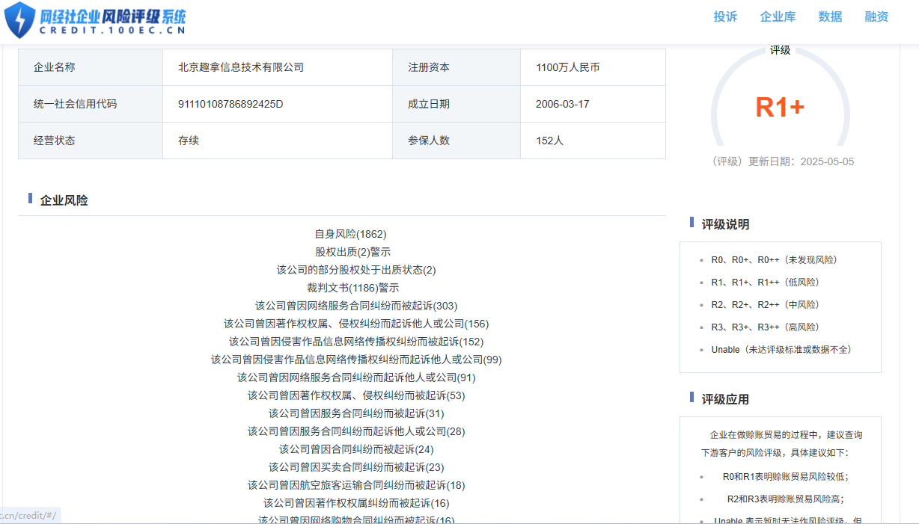Click the 经营状态 label cell
The width and height of the screenshot is (919, 524).
pyautogui.click(x=91, y=141)
